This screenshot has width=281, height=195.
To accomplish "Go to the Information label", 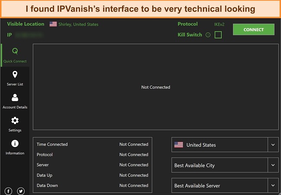I will pos(15,153).
